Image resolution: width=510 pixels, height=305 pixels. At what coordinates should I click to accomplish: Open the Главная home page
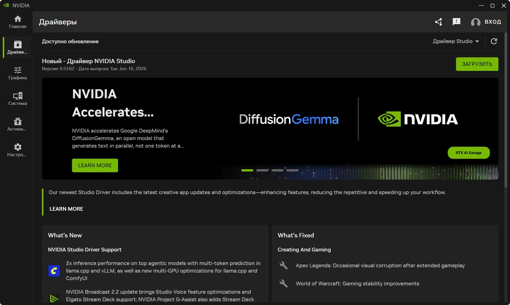point(17,22)
